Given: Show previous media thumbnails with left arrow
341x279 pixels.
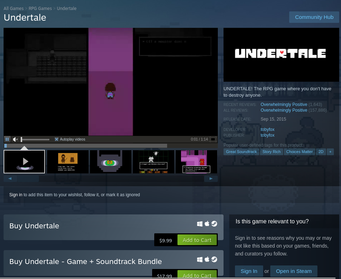Looking at the screenshot, I should tap(10, 178).
